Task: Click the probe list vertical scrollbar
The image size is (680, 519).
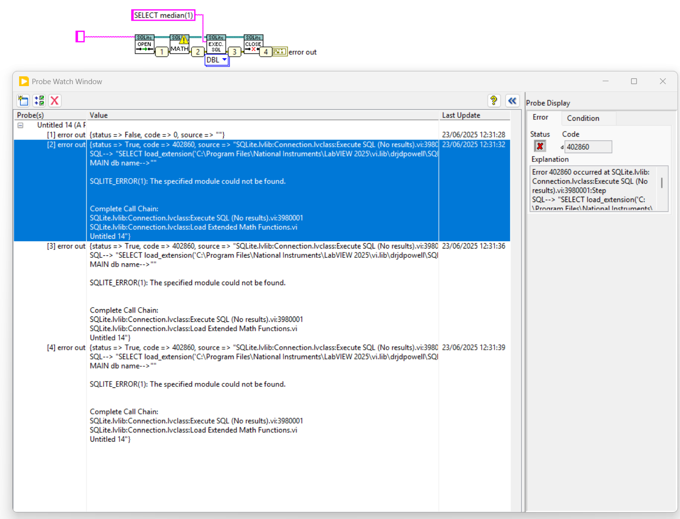Action: pos(515,311)
